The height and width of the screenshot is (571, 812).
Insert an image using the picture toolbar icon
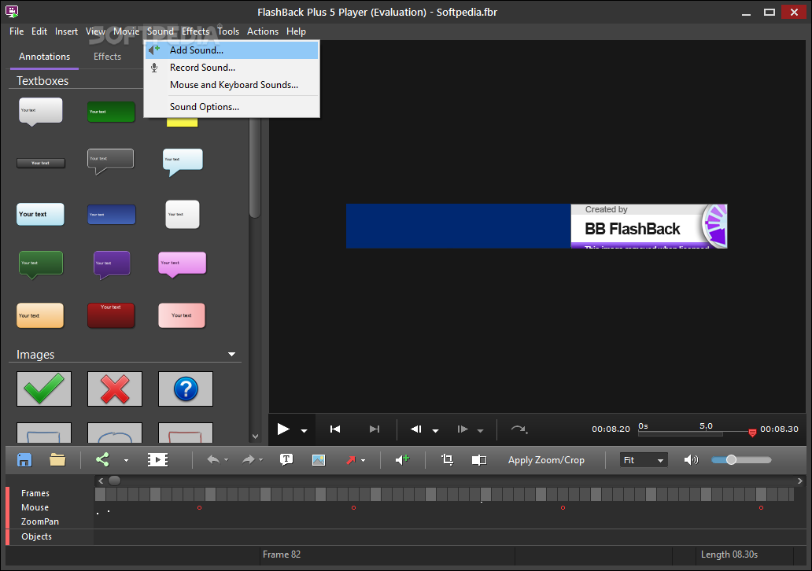(319, 459)
